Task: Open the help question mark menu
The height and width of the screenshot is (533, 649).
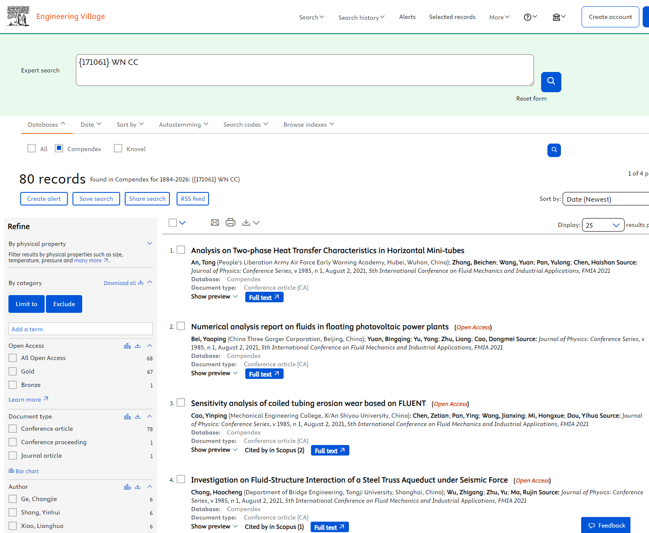Action: click(x=530, y=17)
